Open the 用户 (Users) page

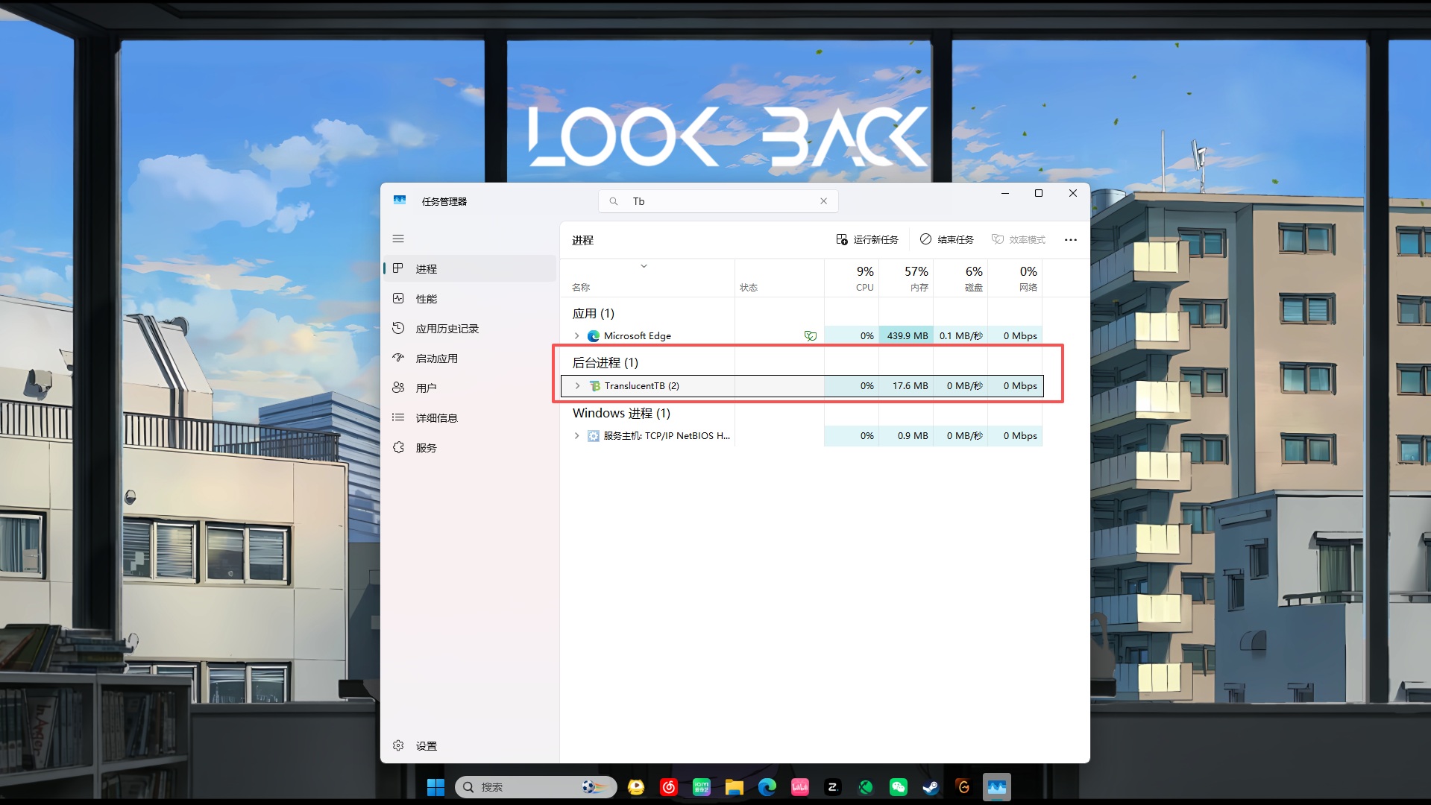[x=471, y=388]
